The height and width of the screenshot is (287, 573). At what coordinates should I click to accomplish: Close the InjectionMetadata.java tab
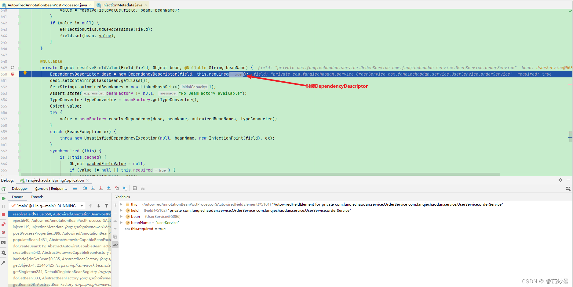[146, 5]
